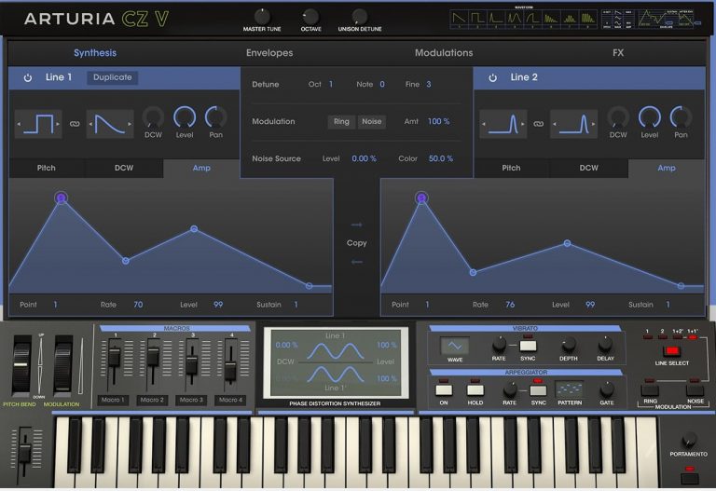Toggle the hardware Noise modulation button

point(695,390)
